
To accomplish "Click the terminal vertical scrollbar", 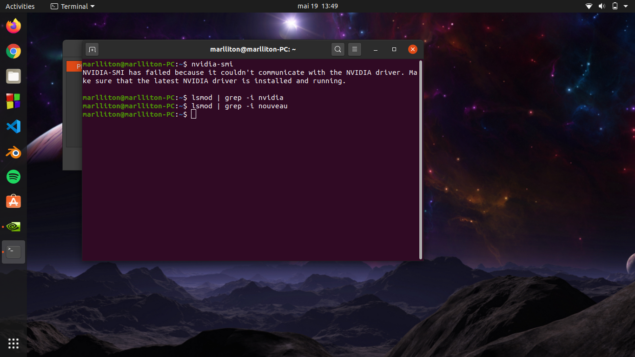I will [x=421, y=159].
